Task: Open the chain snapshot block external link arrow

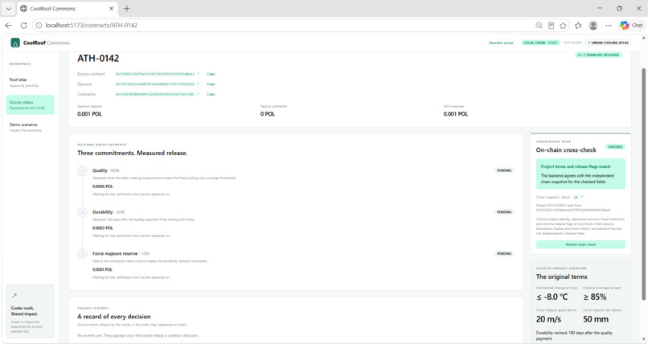Action: [582, 197]
